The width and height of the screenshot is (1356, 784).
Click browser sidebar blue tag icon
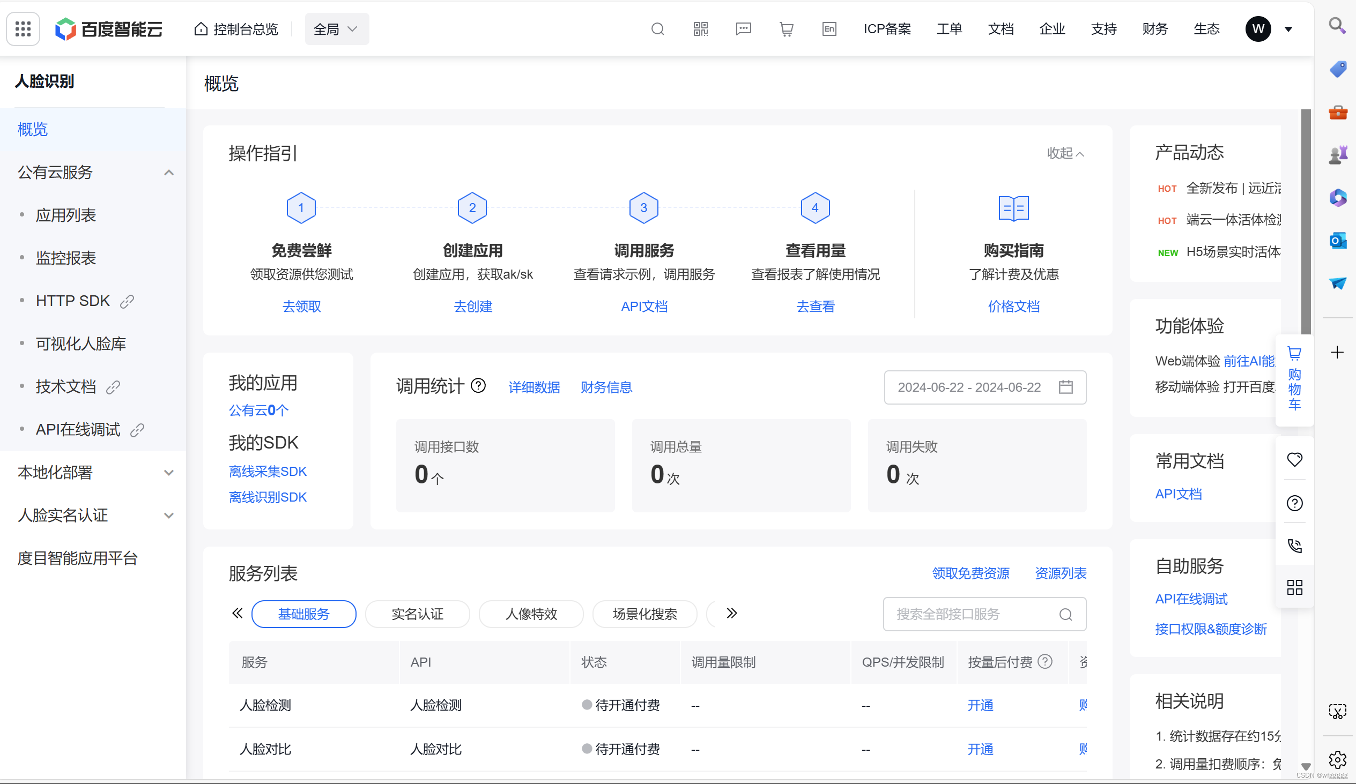(1337, 69)
